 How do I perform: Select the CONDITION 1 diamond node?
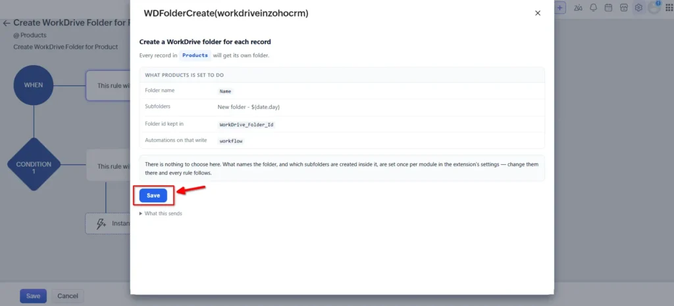click(34, 165)
